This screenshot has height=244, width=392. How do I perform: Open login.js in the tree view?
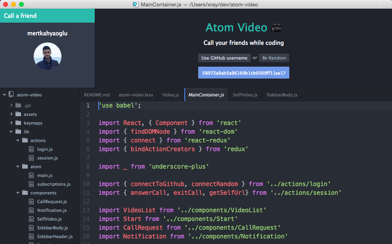tap(45, 149)
